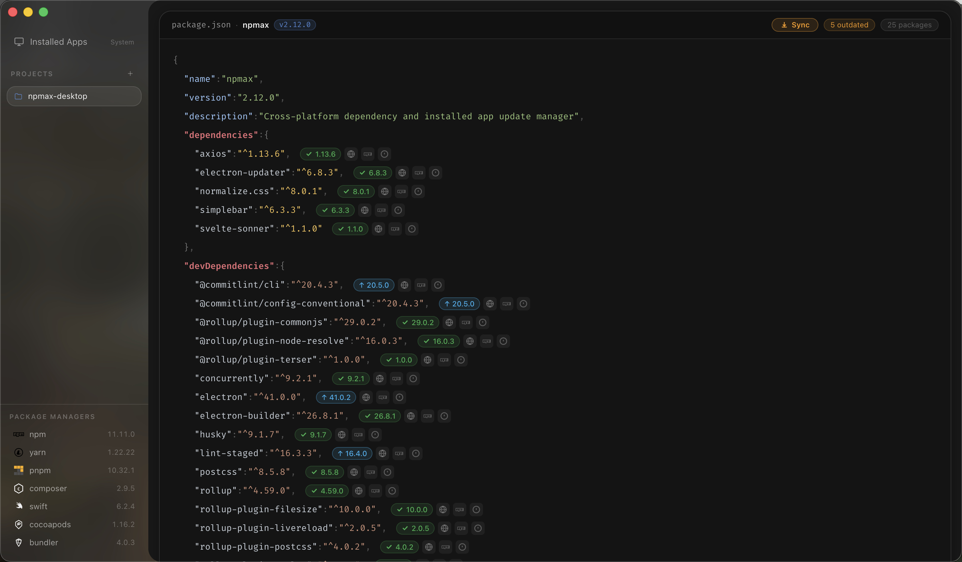Click the globe icon beside svelte-sonner

[x=378, y=229]
